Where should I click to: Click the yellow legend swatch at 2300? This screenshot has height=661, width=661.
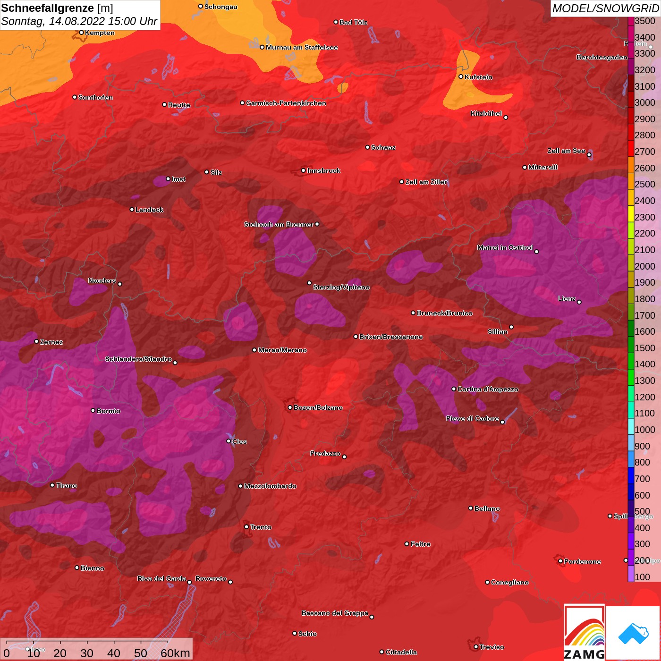click(x=631, y=214)
